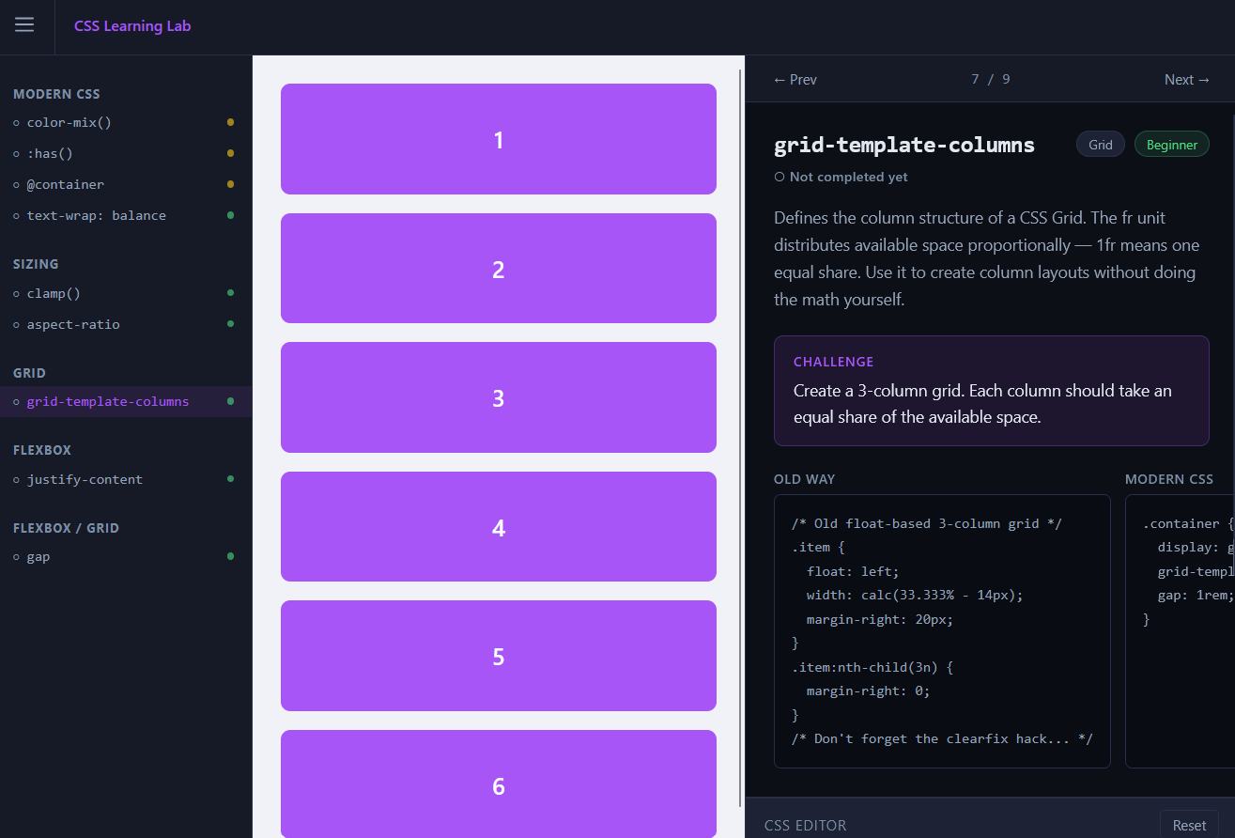Open the clamp() lesson
The width and height of the screenshot is (1235, 838).
pyautogui.click(x=126, y=293)
